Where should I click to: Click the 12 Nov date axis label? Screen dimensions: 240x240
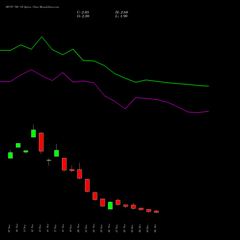point(32,228)
